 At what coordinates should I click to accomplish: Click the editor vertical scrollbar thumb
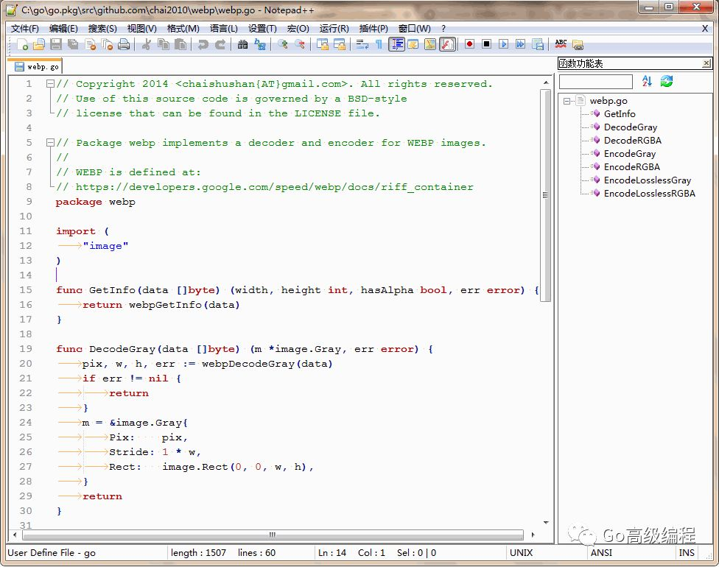point(545,195)
